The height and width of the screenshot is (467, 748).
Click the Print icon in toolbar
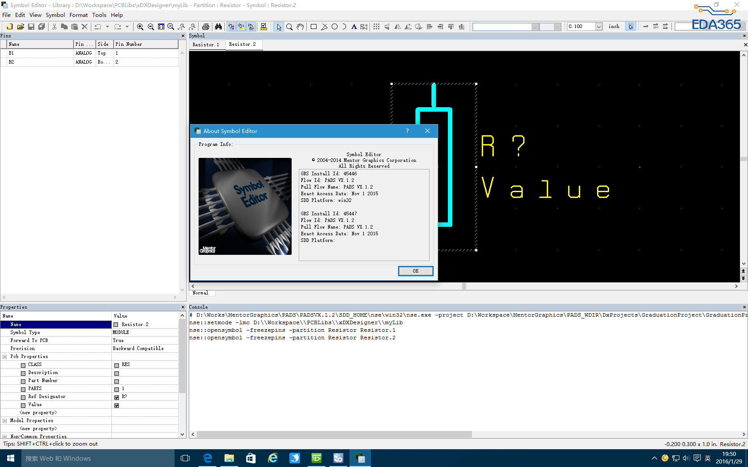[x=206, y=27]
